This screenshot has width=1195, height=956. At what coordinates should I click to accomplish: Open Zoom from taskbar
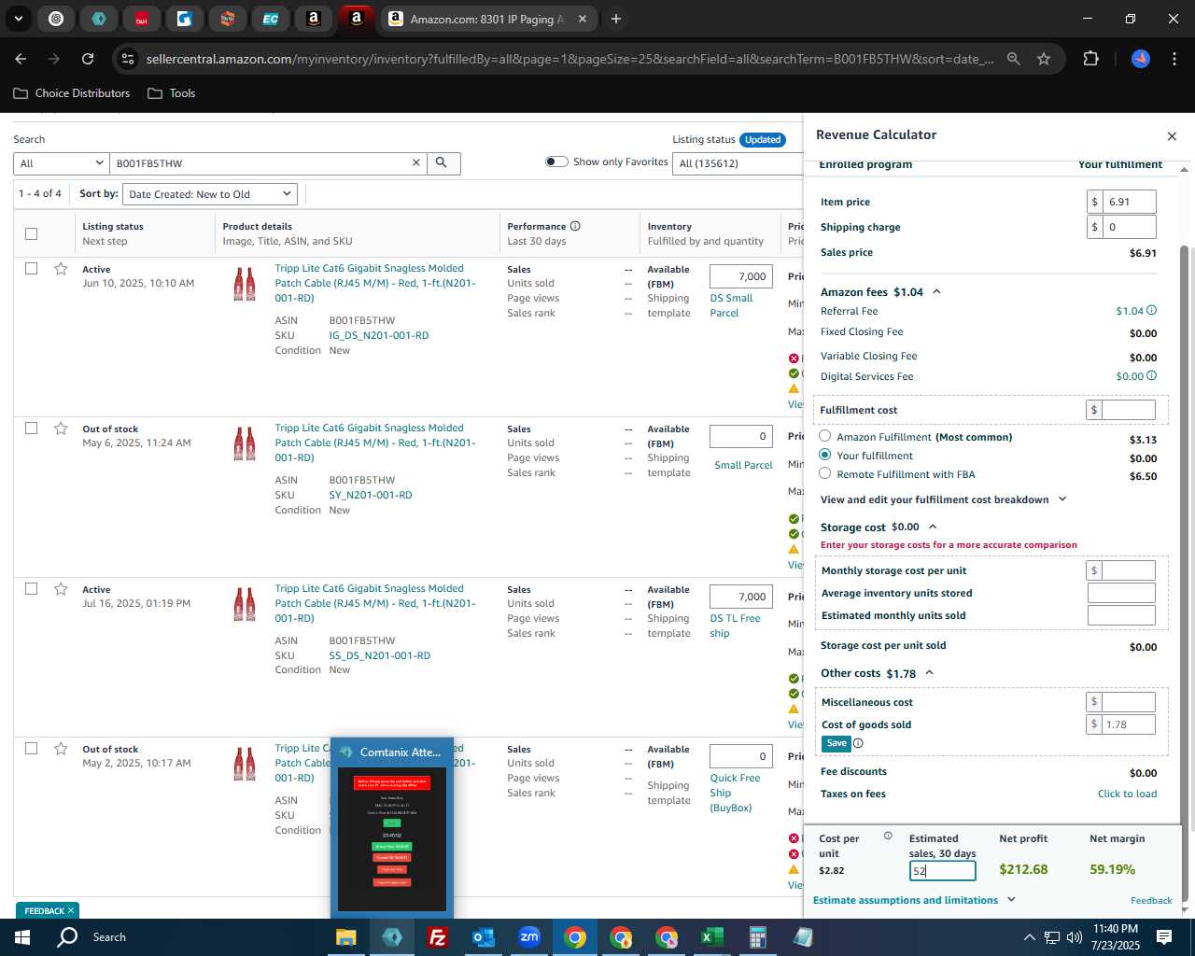point(529,937)
